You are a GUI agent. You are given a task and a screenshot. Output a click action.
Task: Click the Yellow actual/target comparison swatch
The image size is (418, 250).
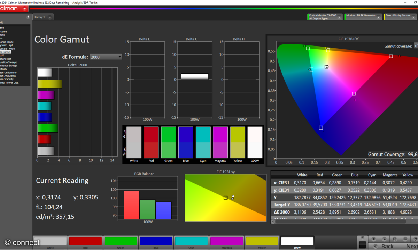coord(238,142)
